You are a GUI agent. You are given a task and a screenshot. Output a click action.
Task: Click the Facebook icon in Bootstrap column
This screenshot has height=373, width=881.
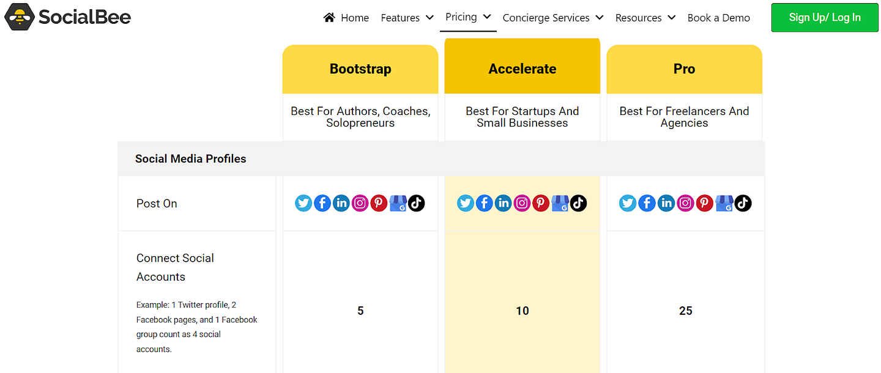[x=322, y=203]
